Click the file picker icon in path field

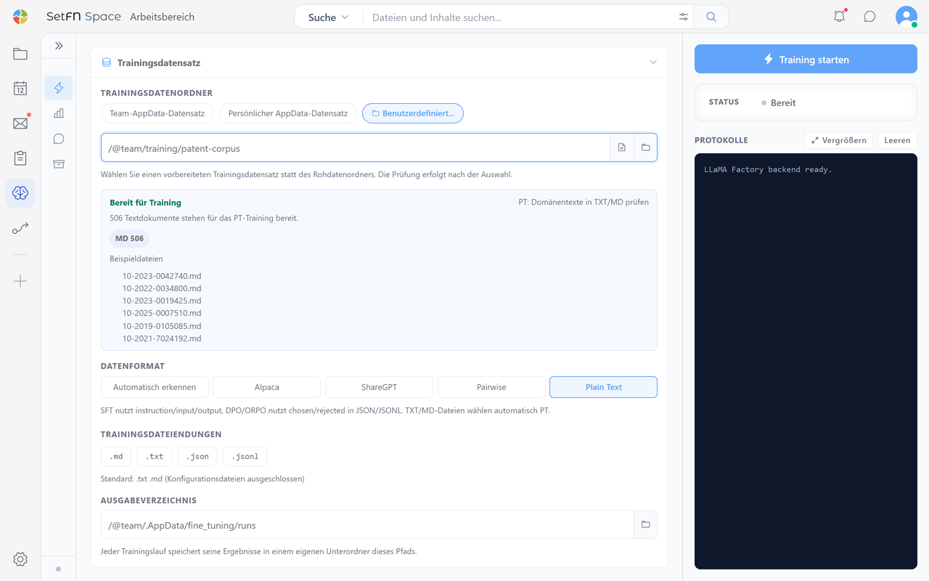point(622,147)
